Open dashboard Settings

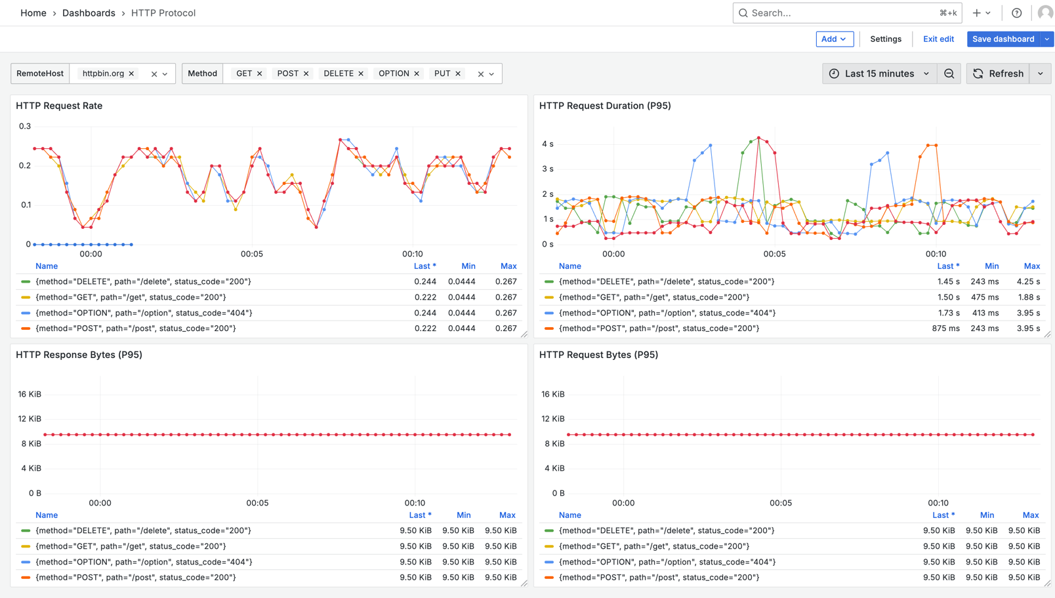(x=885, y=39)
